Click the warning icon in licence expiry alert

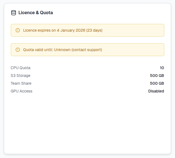coord(18,30)
